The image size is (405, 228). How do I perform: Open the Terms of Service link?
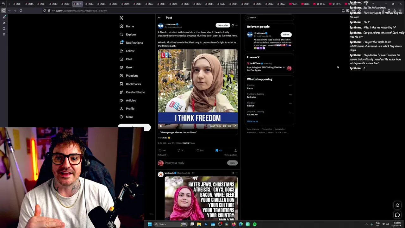pyautogui.click(x=253, y=129)
